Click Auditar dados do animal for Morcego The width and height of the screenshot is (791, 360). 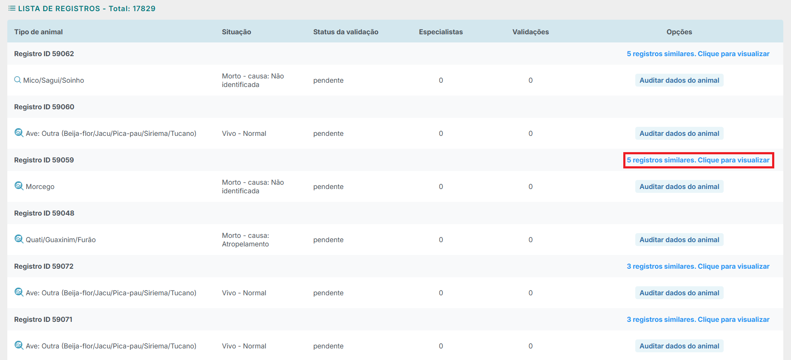tap(679, 186)
